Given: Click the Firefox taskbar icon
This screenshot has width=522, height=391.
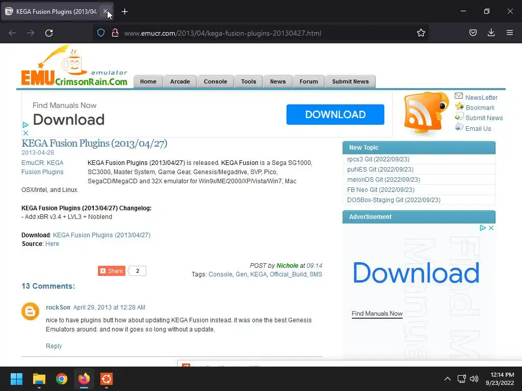Looking at the screenshot, I should tap(84, 379).
